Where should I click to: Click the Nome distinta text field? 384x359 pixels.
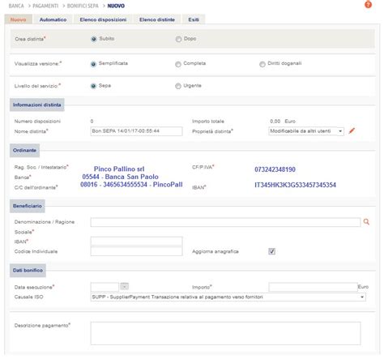point(136,131)
